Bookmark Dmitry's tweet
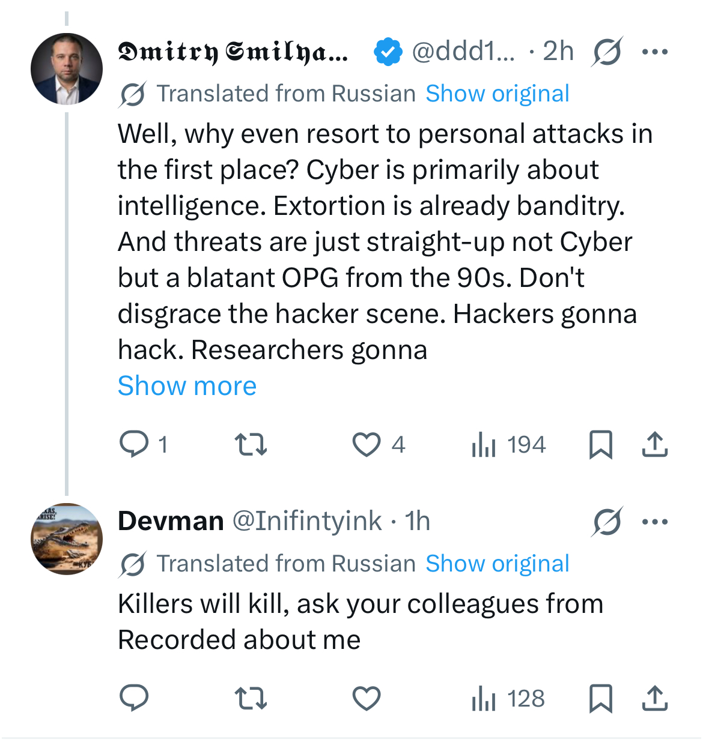This screenshot has width=703, height=745. pos(601,444)
